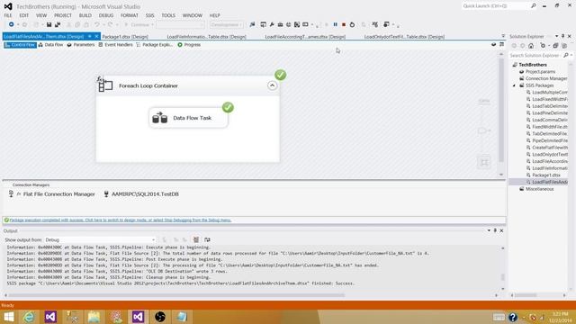This screenshot has width=576, height=324.
Task: Click the Save floppy disk icon
Action: tap(49, 24)
